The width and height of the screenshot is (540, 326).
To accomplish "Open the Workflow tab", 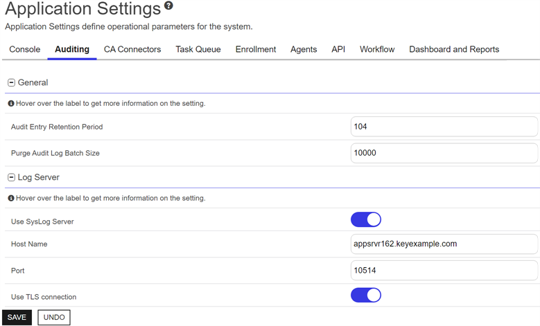I will (x=377, y=49).
